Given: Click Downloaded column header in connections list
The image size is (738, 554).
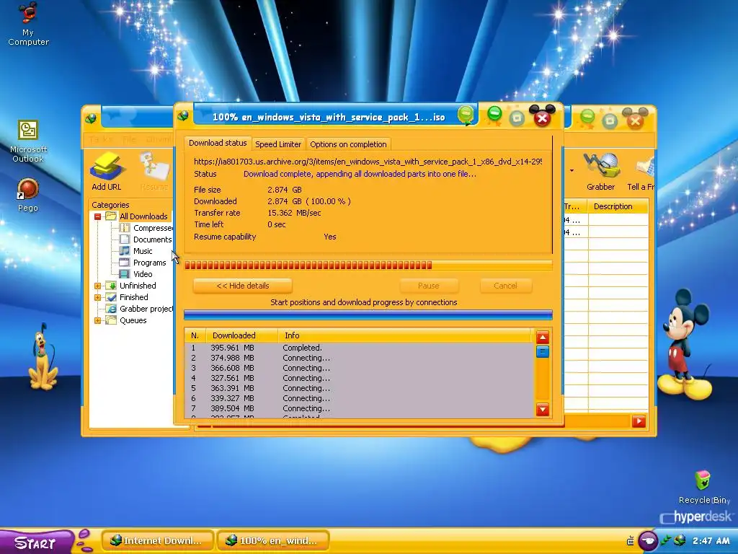Looking at the screenshot, I should (x=242, y=335).
